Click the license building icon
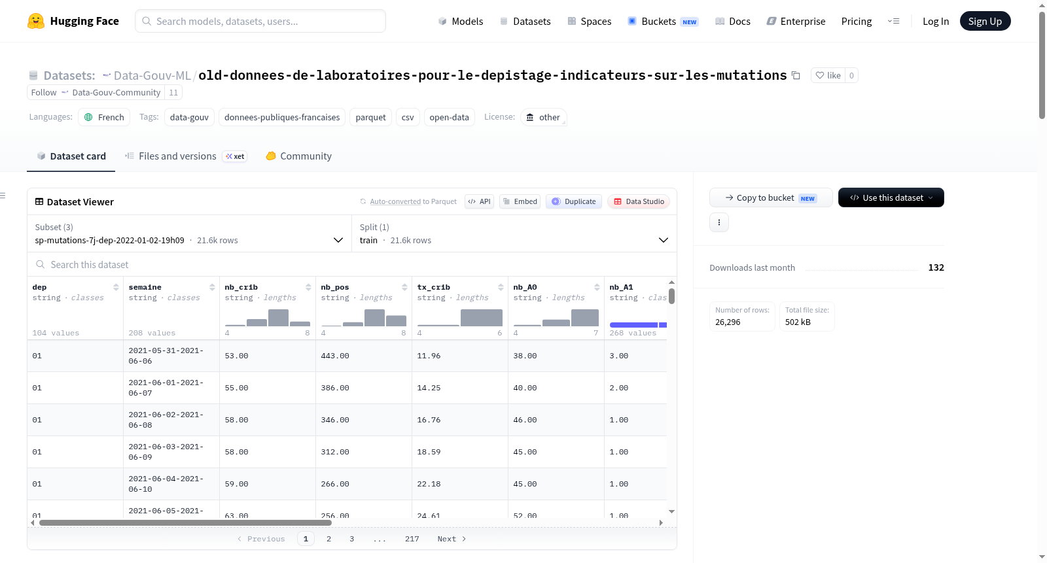Screen dimensions: 1047x563 coord(530,117)
